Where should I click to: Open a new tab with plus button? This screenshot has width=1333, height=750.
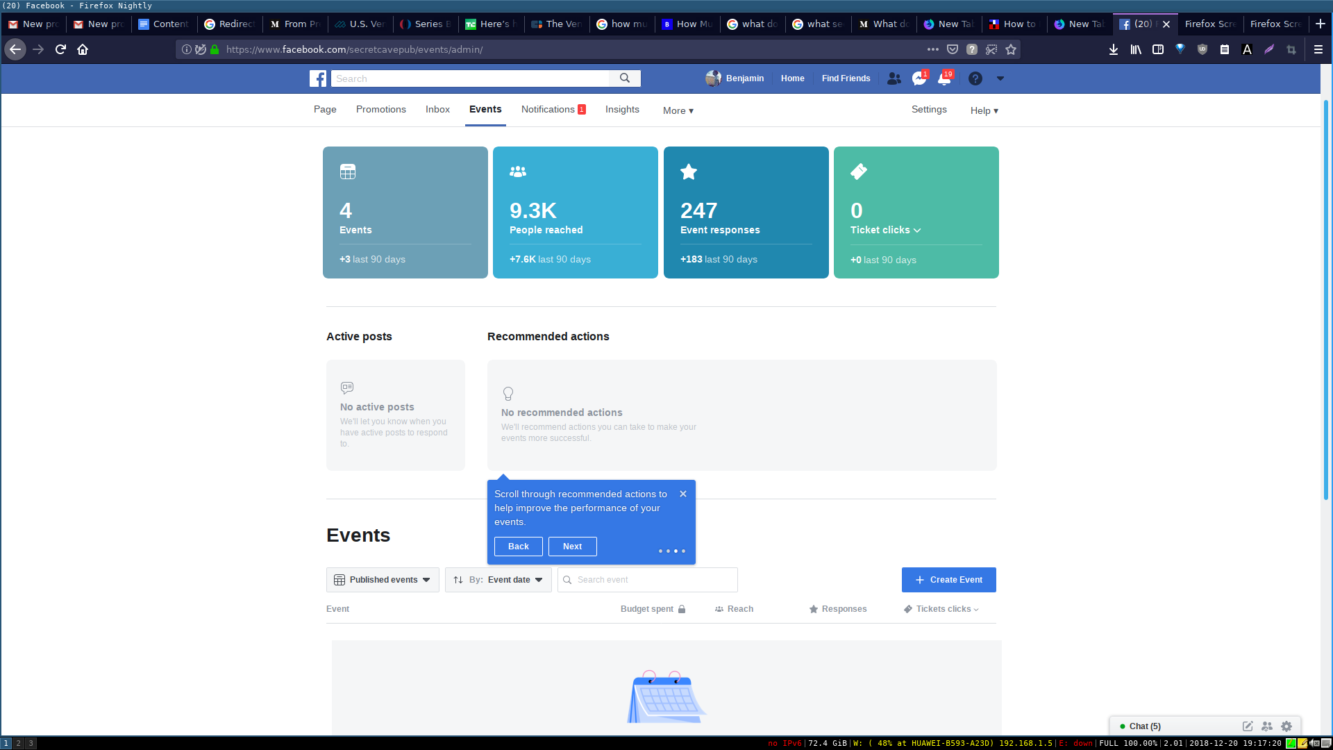pyautogui.click(x=1320, y=24)
